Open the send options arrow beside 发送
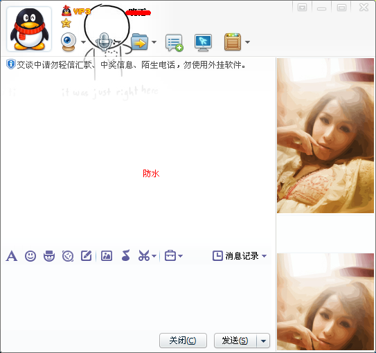The width and height of the screenshot is (376, 353). click(x=263, y=341)
